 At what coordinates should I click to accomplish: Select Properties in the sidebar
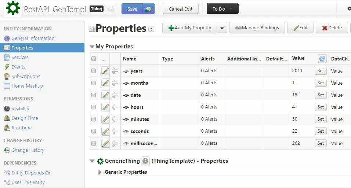tap(42, 48)
